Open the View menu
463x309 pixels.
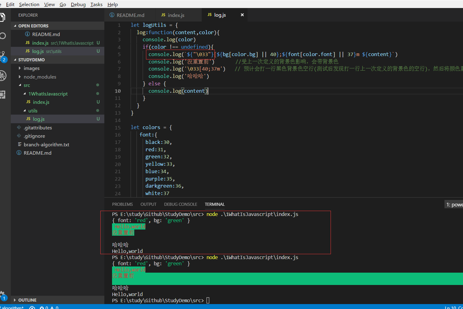click(x=49, y=4)
